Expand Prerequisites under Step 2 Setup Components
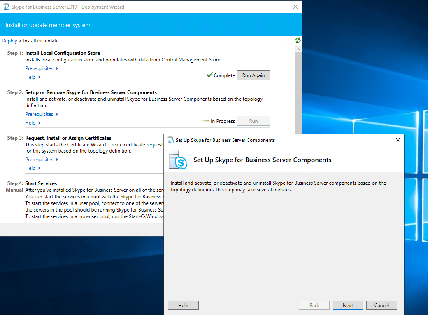The height and width of the screenshot is (315, 428). click(x=42, y=114)
